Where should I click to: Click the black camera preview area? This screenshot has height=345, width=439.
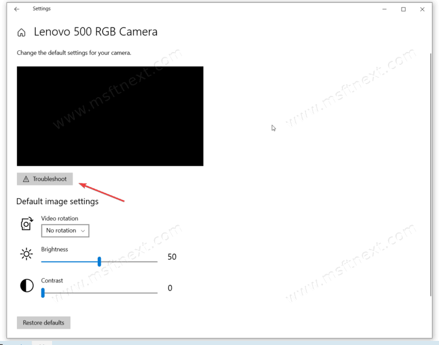coord(110,116)
